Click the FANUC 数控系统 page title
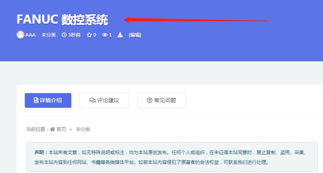This screenshot has height=173, width=323. click(62, 20)
